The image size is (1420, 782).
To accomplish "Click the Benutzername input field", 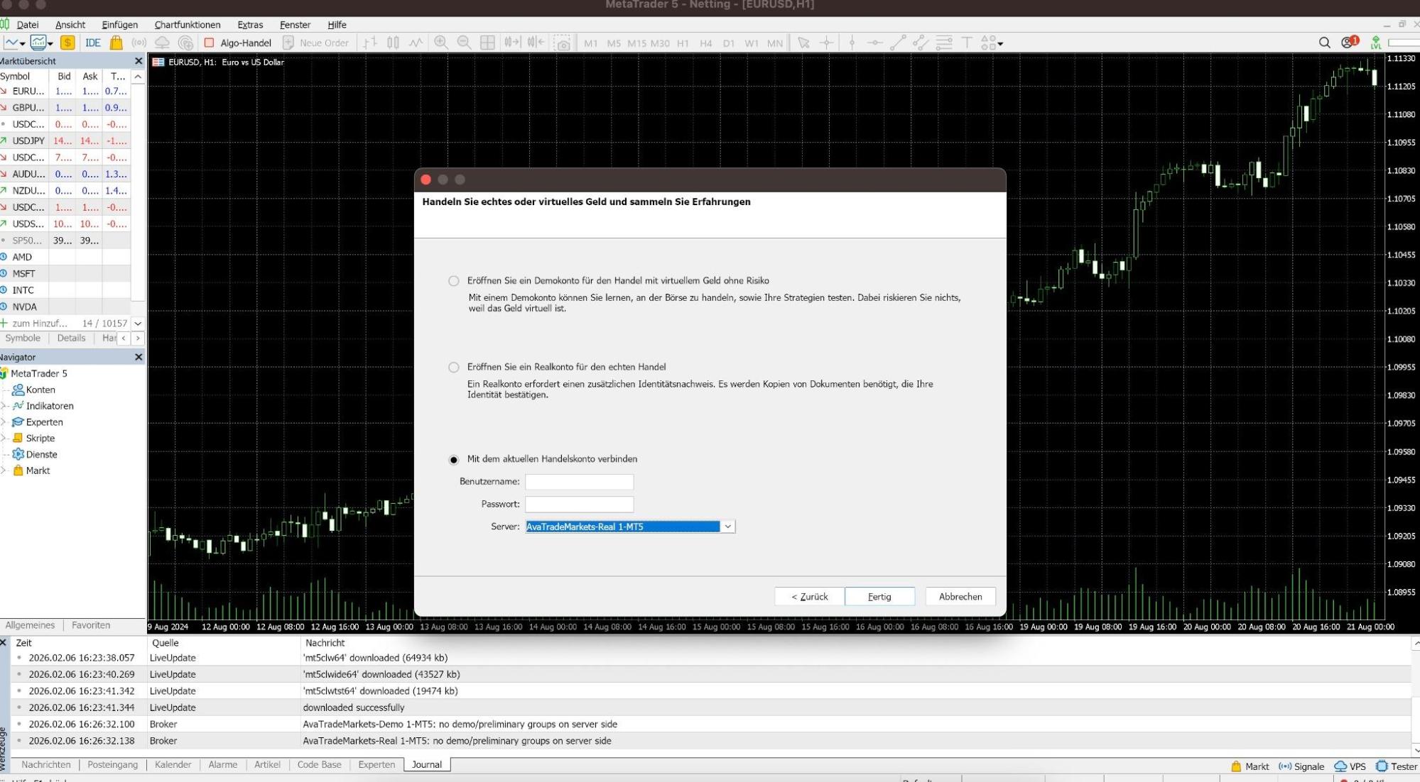I will (x=579, y=482).
